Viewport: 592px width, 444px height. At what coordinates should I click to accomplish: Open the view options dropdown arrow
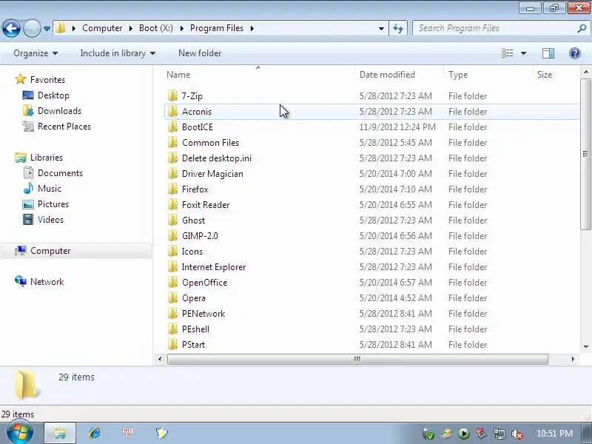524,53
